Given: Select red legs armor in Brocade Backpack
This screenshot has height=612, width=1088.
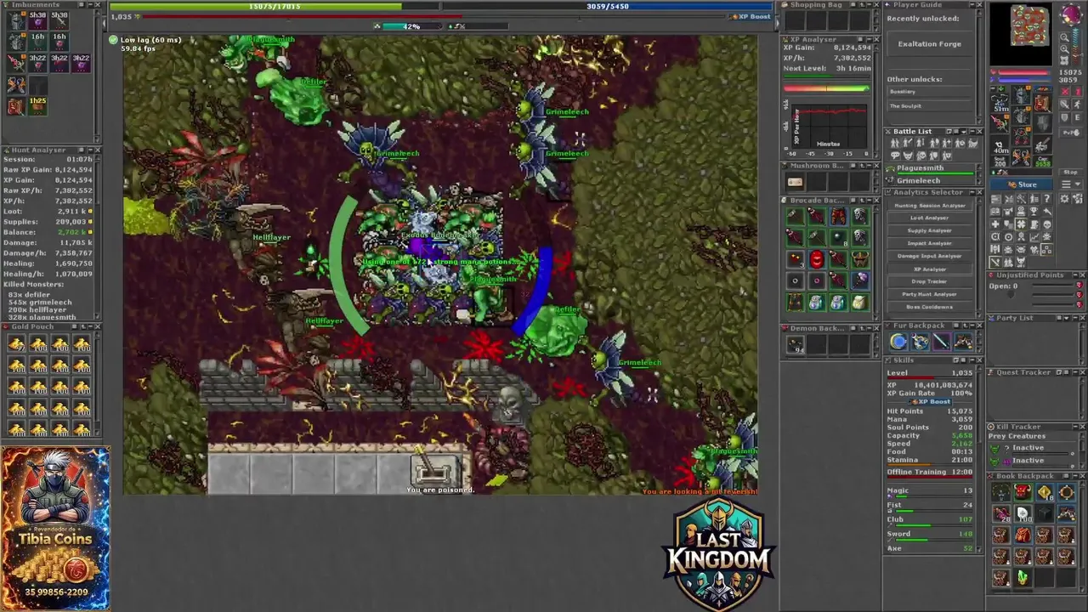Looking at the screenshot, I should pyautogui.click(x=839, y=217).
